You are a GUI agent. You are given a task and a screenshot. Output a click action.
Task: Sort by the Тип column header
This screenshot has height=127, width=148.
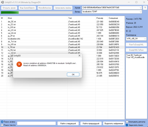click(81, 18)
